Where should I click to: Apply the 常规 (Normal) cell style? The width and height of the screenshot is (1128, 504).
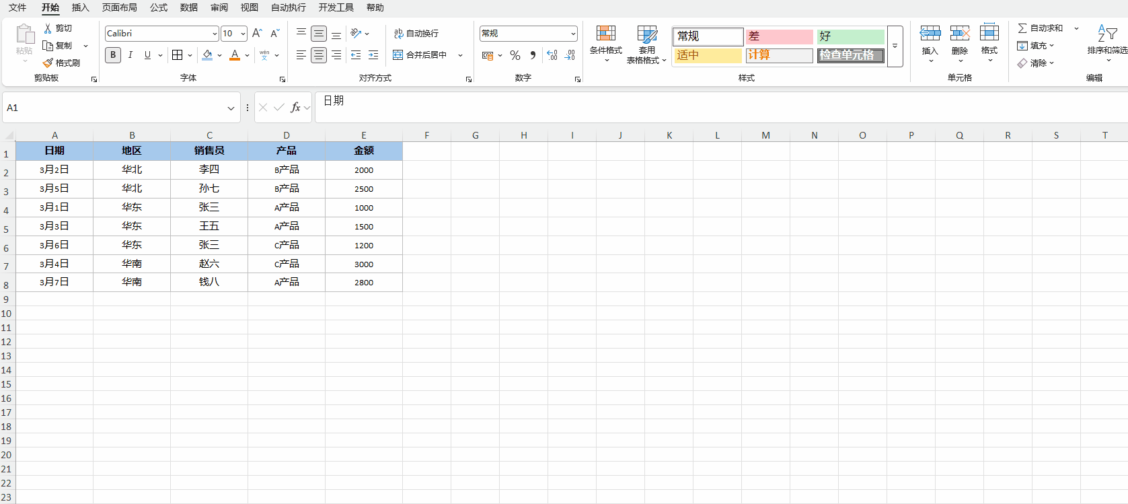[708, 36]
